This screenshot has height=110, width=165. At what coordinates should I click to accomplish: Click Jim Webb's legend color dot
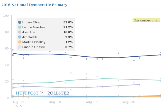coord(20,37)
